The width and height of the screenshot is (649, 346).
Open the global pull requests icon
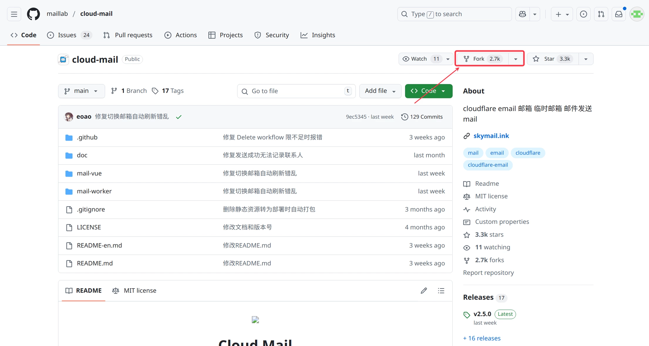pyautogui.click(x=601, y=14)
